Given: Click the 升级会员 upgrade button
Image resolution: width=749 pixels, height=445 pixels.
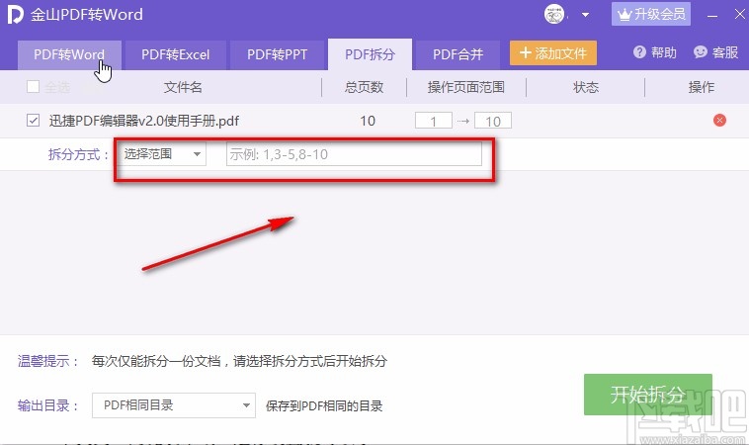Looking at the screenshot, I should pyautogui.click(x=650, y=14).
